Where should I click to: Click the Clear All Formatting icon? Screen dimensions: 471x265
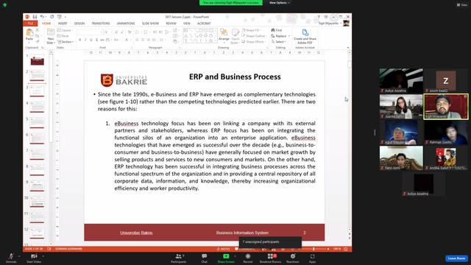coord(130,32)
